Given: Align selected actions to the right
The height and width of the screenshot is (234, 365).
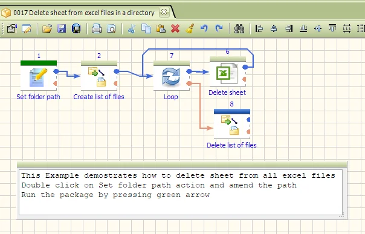Looking at the screenshot, I should (289, 28).
